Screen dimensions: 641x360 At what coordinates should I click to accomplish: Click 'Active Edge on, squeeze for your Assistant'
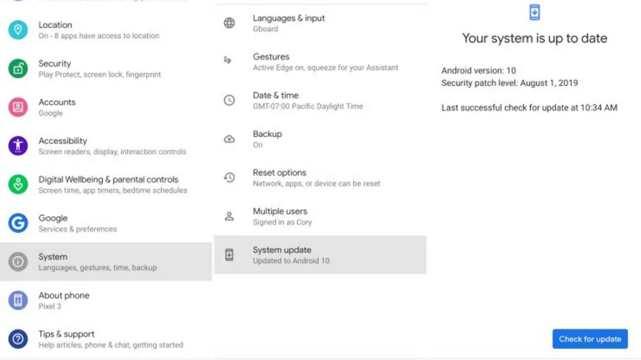point(326,67)
